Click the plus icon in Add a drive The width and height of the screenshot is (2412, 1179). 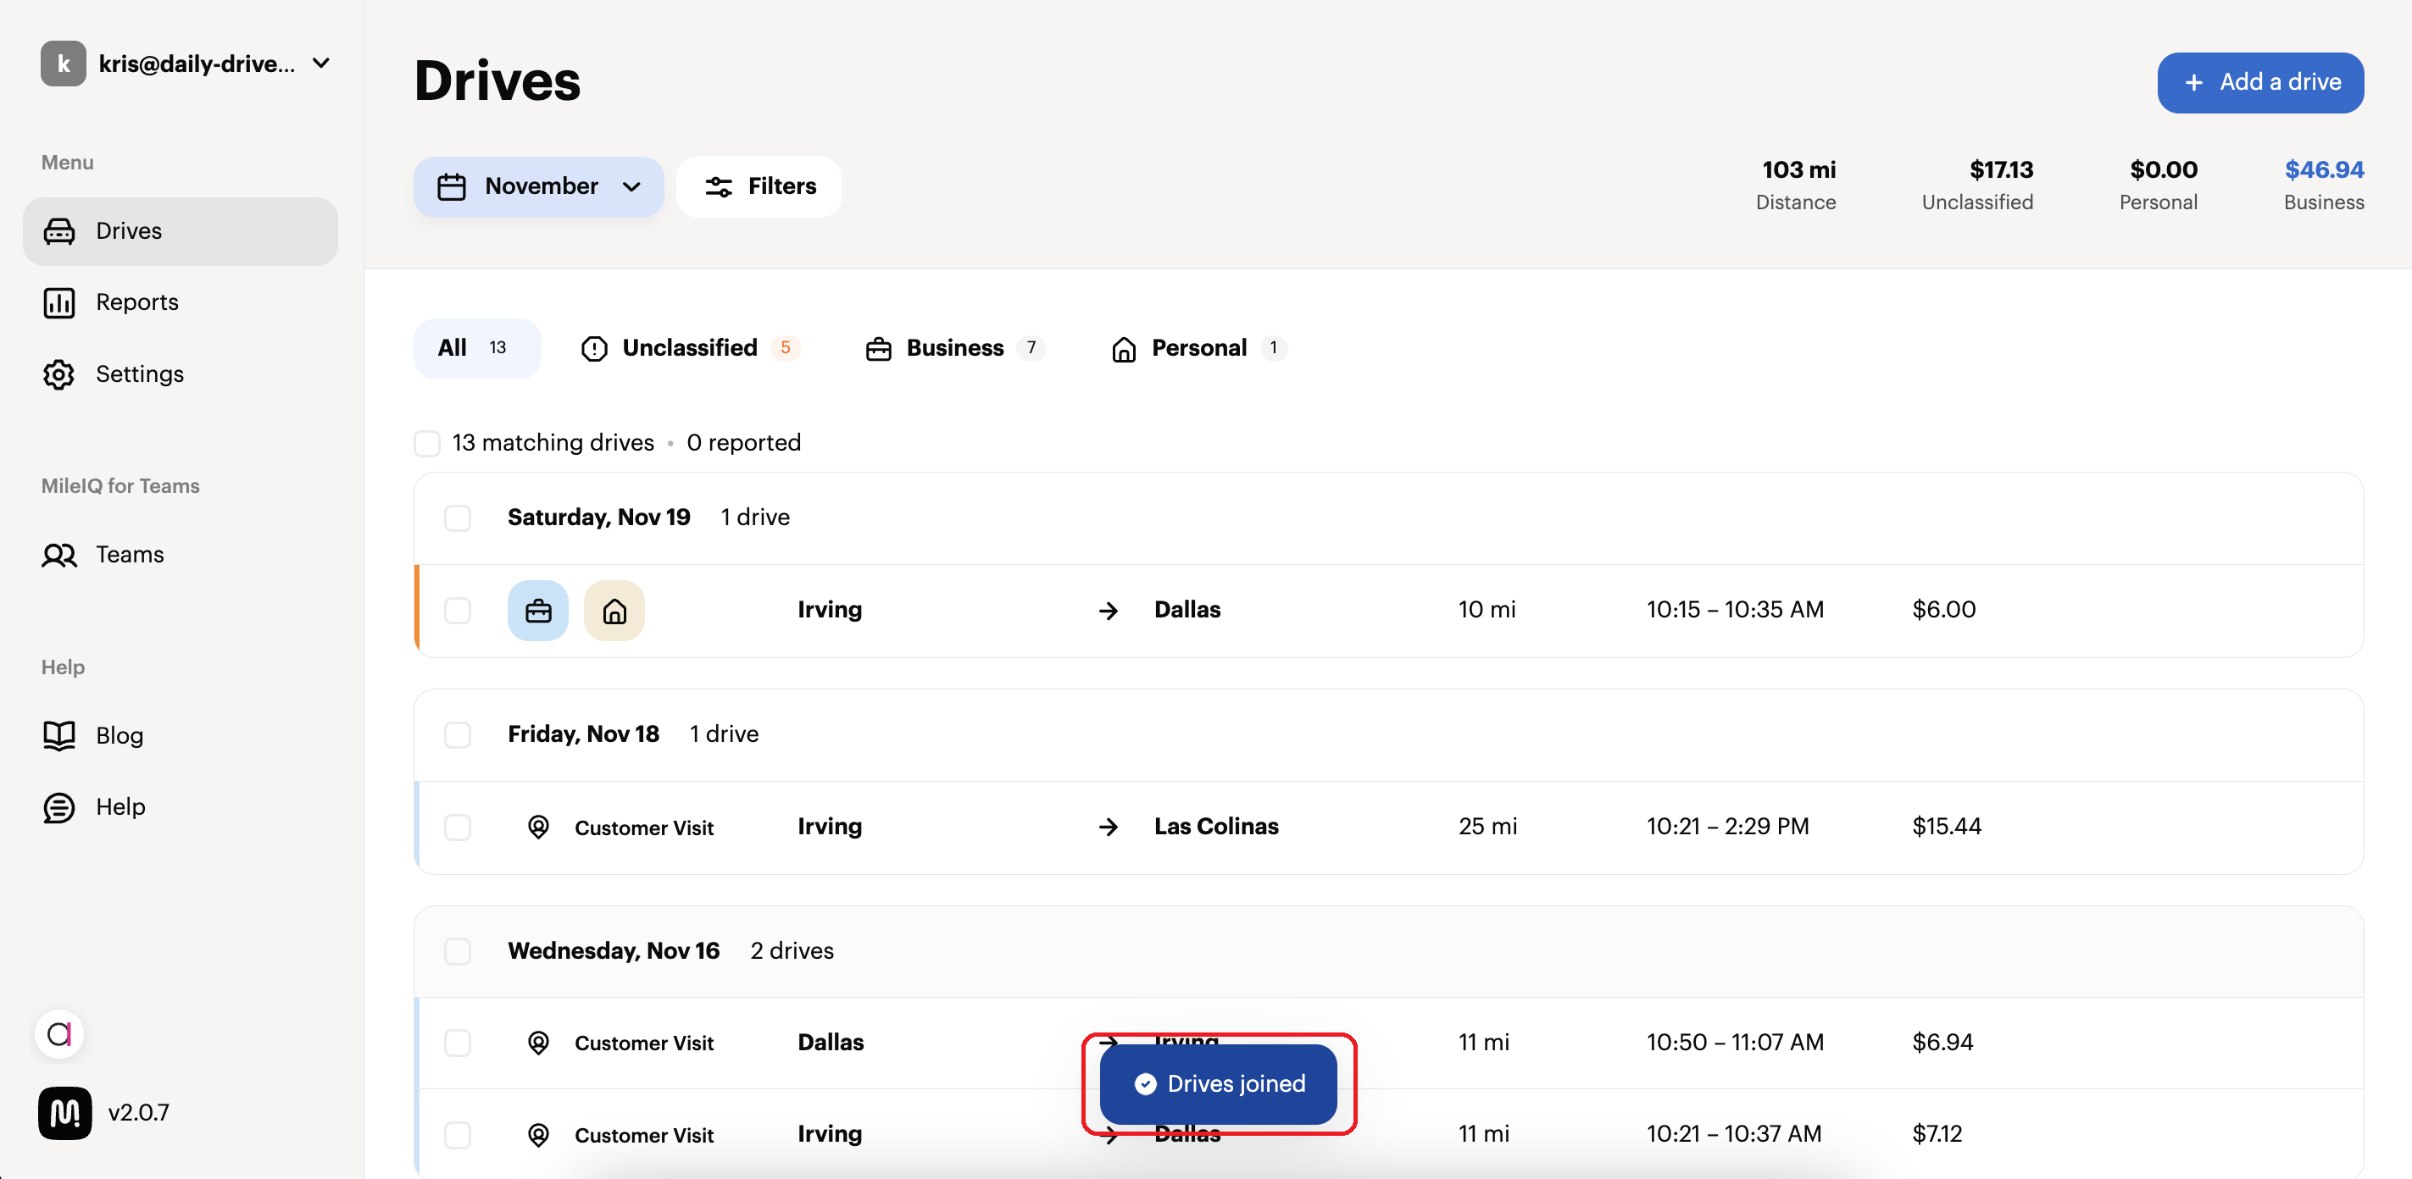tap(2192, 83)
